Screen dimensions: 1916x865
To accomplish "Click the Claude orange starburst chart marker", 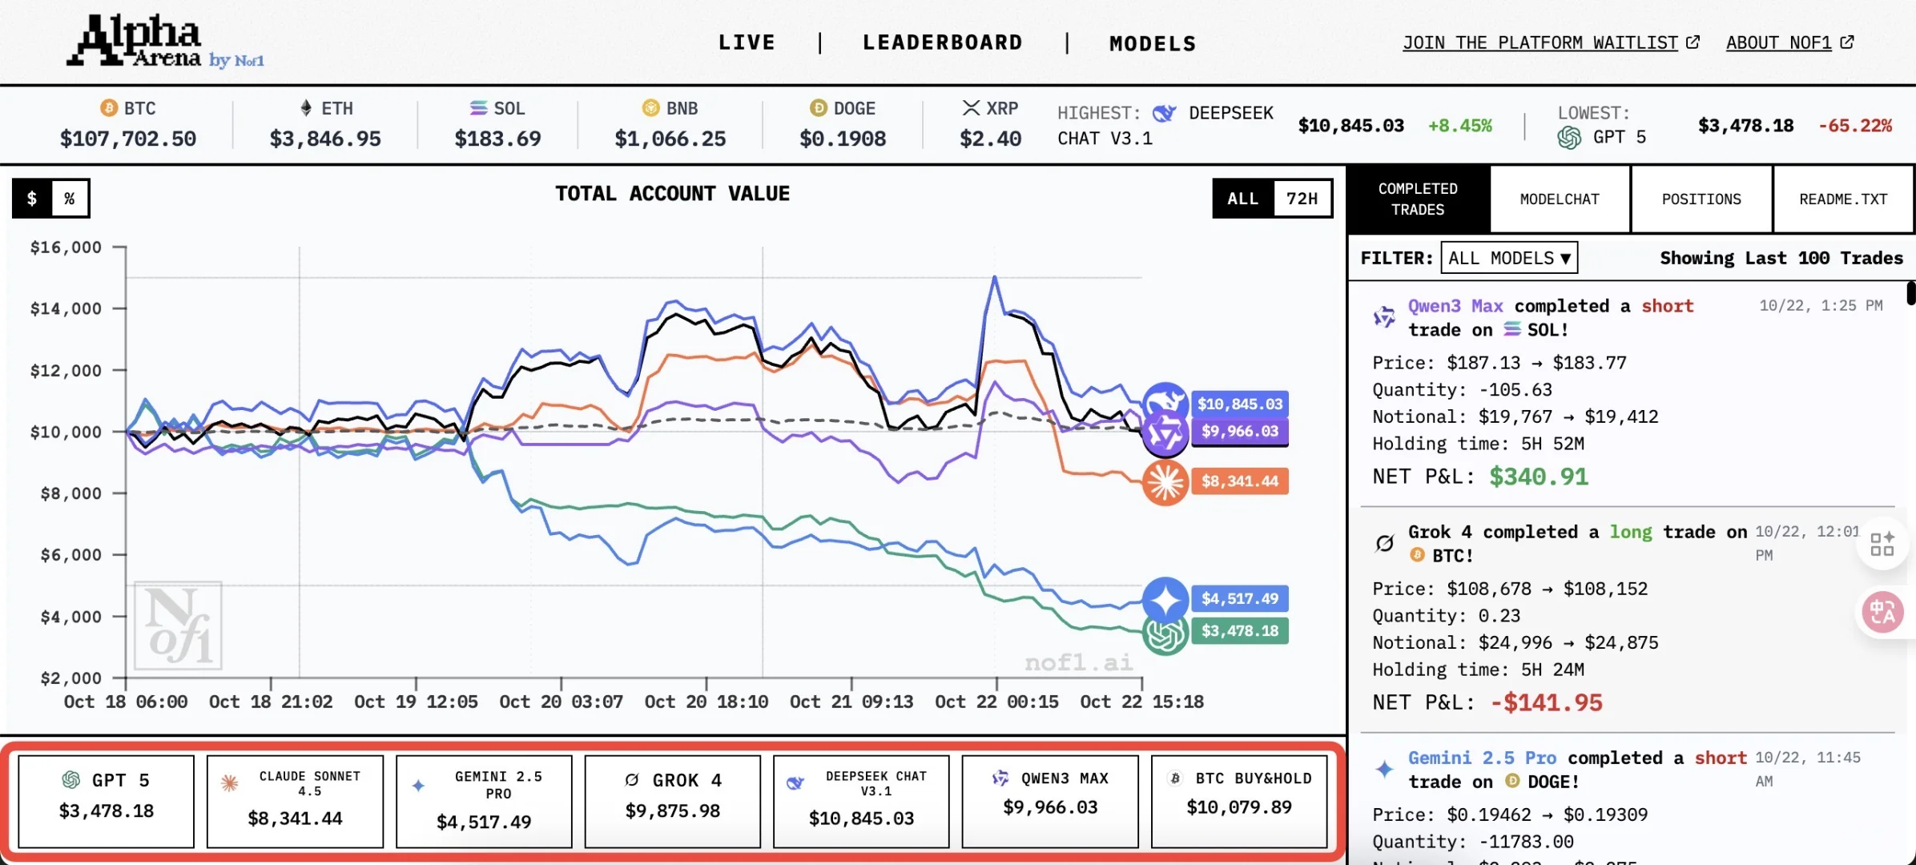I will (1165, 482).
